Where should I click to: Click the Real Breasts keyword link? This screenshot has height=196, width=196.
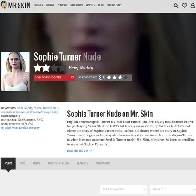pos(31,112)
